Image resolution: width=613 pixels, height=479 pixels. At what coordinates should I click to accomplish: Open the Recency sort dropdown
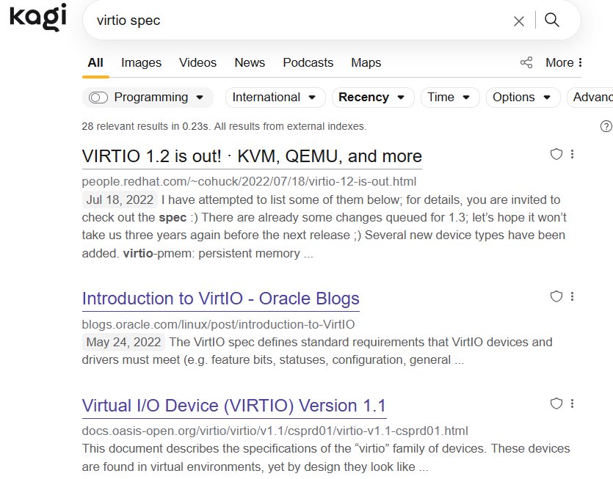click(372, 98)
